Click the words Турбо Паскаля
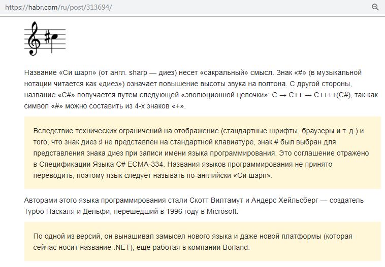The height and width of the screenshot is (267, 385). point(49,211)
